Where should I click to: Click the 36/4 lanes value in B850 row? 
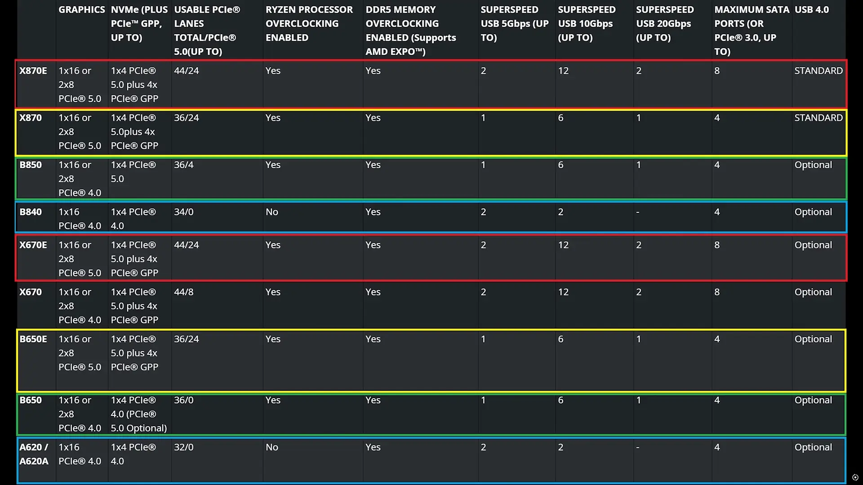coord(184,165)
